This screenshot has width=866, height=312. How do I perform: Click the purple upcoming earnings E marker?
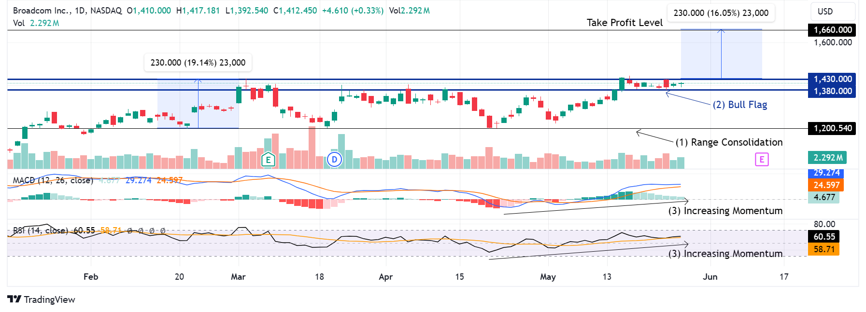click(762, 160)
